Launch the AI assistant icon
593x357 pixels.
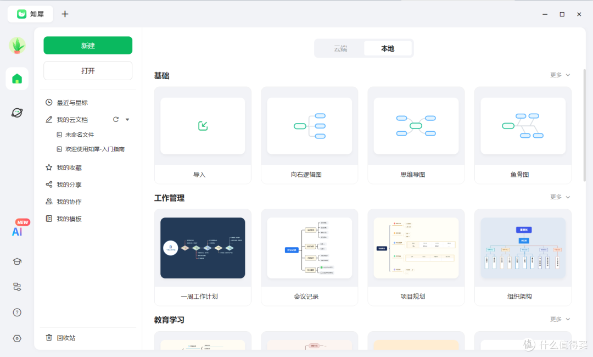(17, 232)
